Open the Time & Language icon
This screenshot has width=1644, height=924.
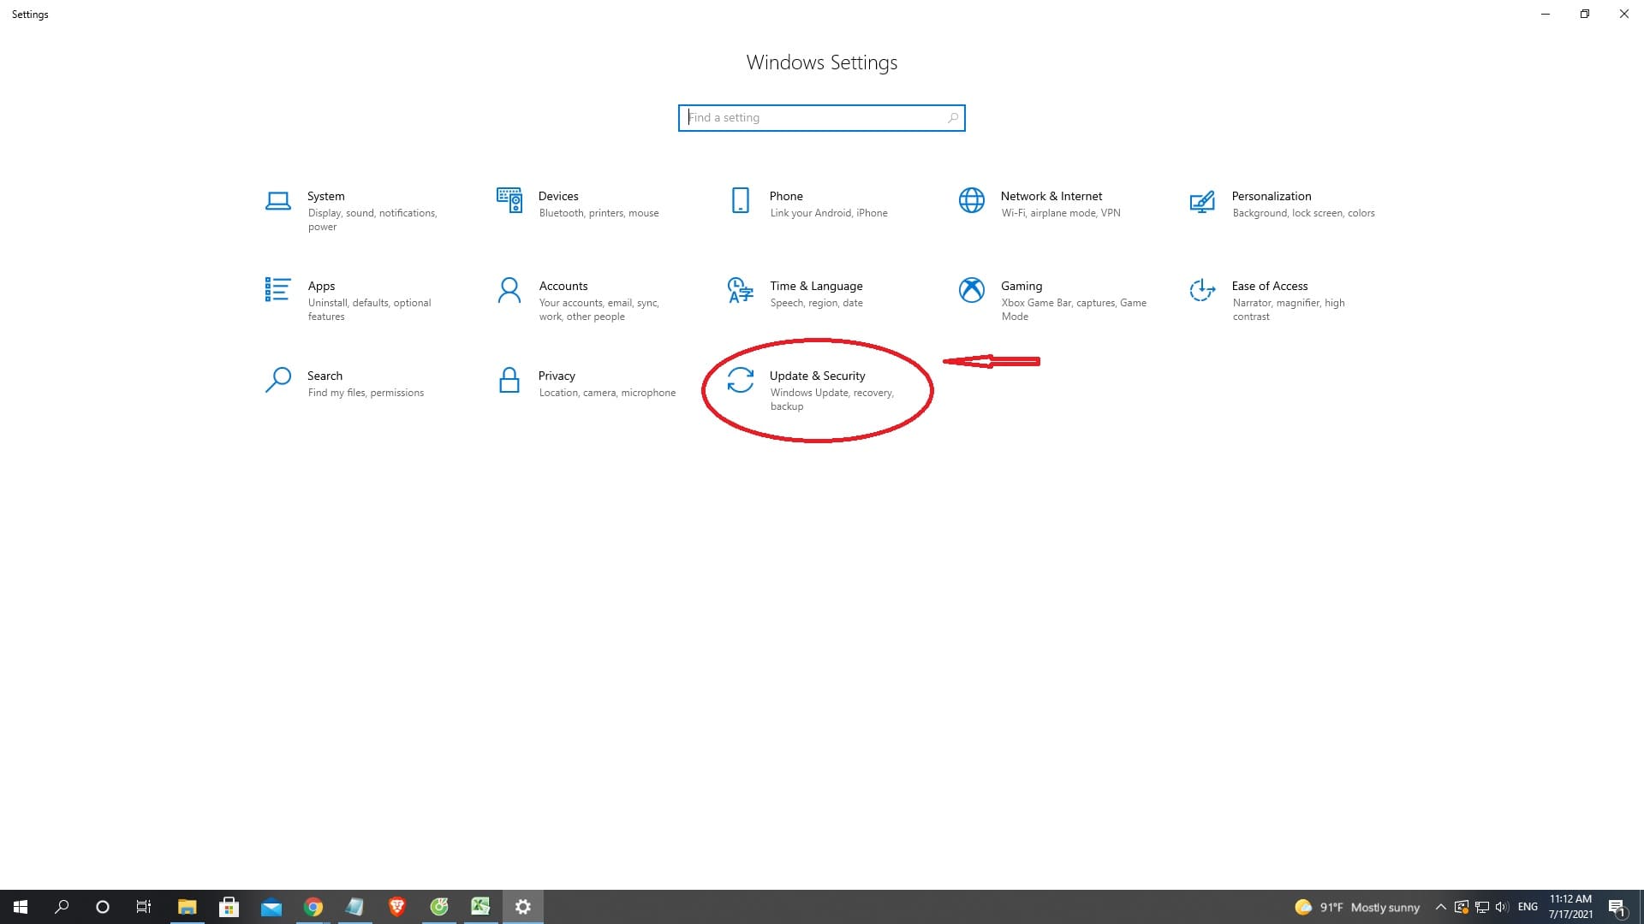tap(740, 290)
